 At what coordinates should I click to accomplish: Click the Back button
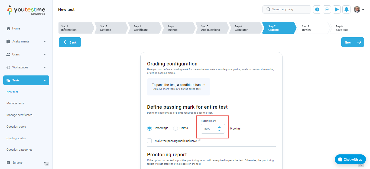[x=70, y=42]
